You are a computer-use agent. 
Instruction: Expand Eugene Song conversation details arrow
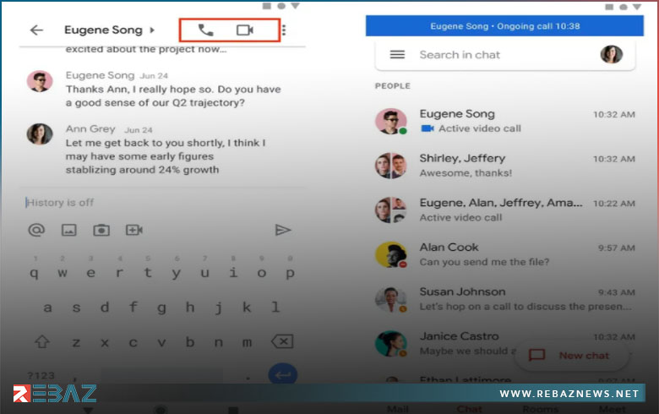tap(152, 30)
